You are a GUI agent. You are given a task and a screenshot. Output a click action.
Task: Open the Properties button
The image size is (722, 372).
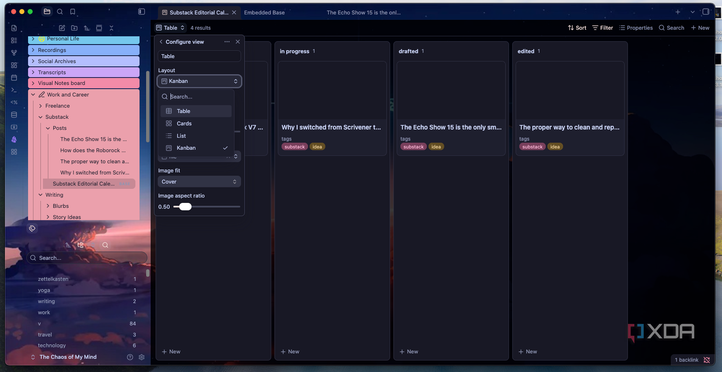[636, 28]
